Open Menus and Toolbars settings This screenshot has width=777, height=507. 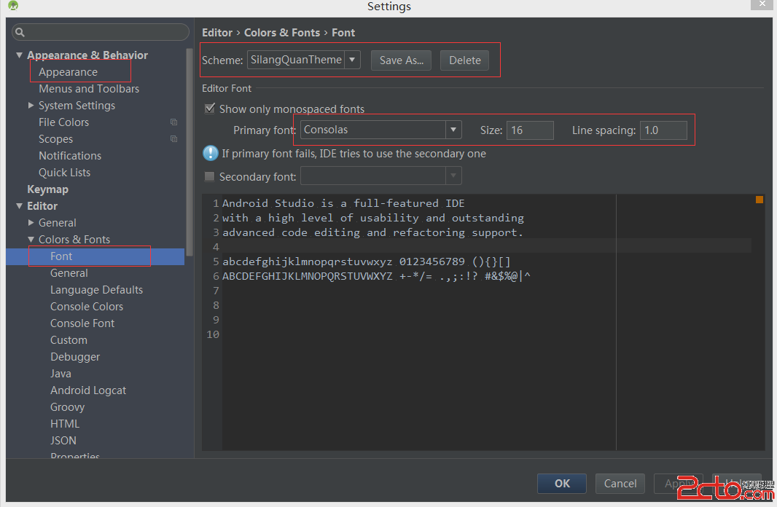tap(89, 89)
